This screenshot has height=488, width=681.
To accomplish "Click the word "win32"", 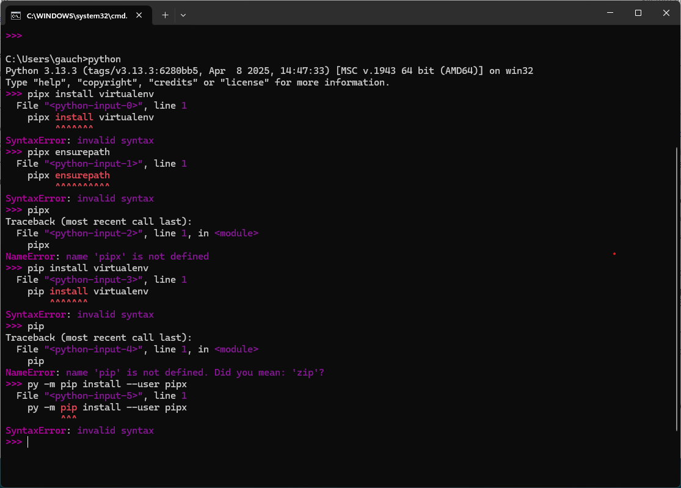I will click(x=519, y=71).
